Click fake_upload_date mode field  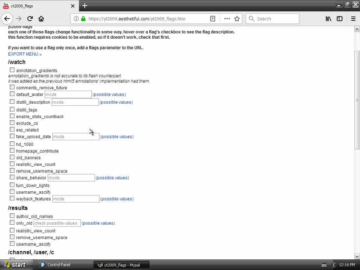pyautogui.click(x=76, y=137)
